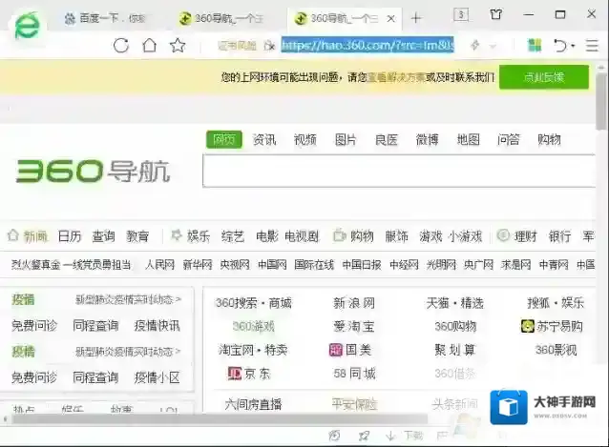Open the 小游戏 category link
The height and width of the screenshot is (447, 609).
(x=465, y=236)
